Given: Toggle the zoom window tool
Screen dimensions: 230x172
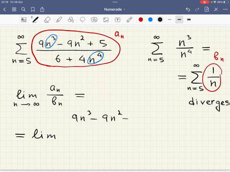Looking at the screenshot, I should pyautogui.click(x=24, y=20).
